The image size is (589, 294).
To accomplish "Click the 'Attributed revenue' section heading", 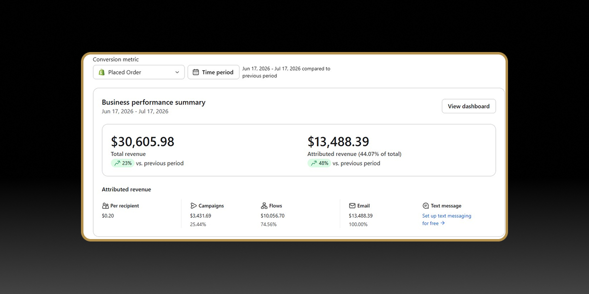I will pos(126,189).
